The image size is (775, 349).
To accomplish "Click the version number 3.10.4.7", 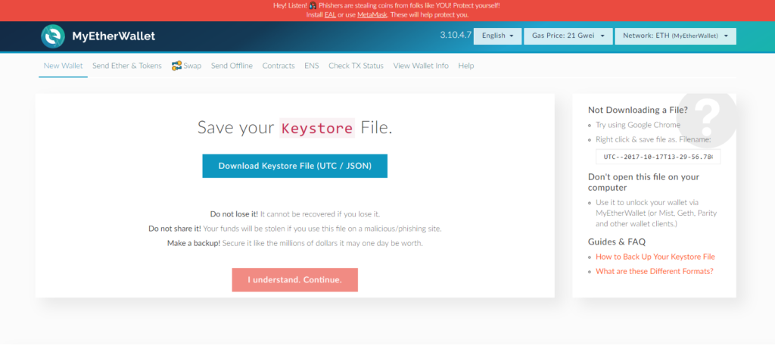I will 456,36.
